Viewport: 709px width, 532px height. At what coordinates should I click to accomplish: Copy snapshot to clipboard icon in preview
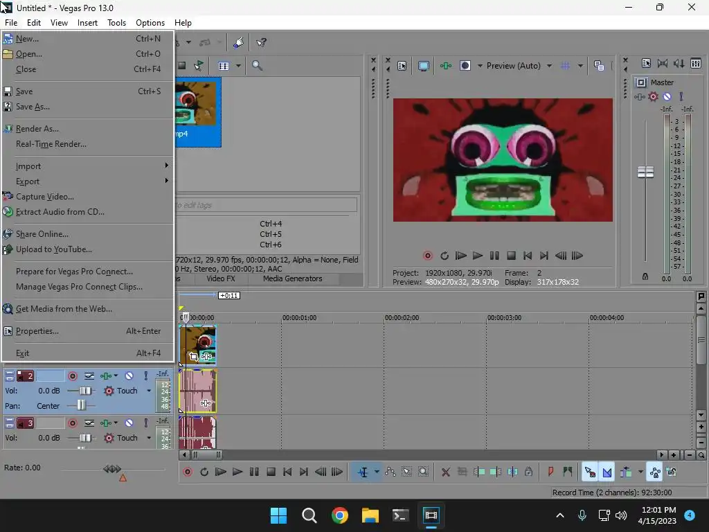pos(599,66)
